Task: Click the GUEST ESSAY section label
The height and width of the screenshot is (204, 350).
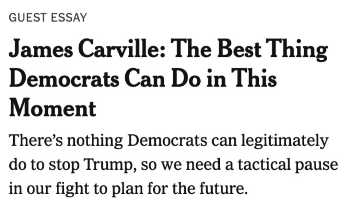Action: point(48,18)
